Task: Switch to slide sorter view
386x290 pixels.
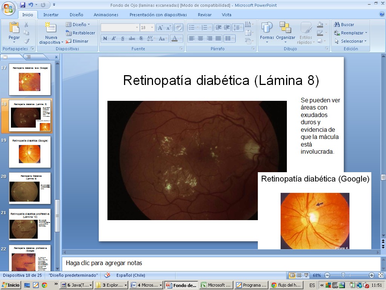Action: pyautogui.click(x=299, y=275)
